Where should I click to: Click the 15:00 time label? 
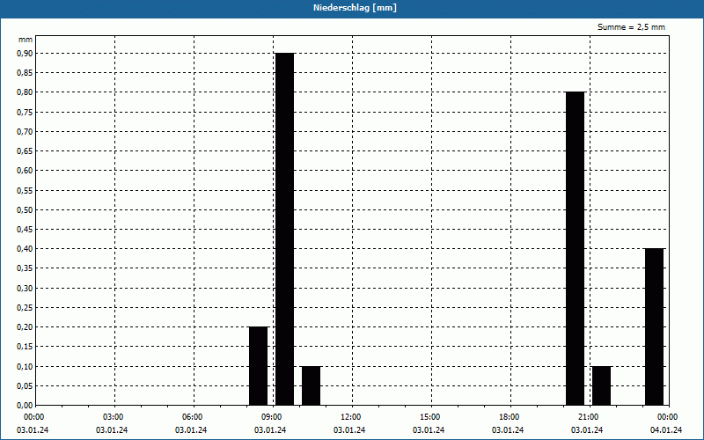431,417
